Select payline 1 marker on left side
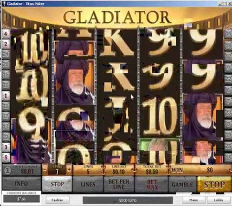 click(x=6, y=96)
